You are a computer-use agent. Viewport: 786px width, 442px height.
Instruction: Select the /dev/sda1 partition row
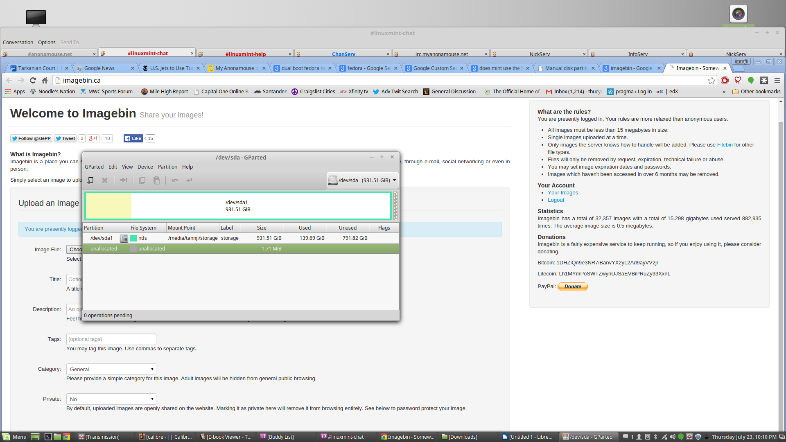241,238
